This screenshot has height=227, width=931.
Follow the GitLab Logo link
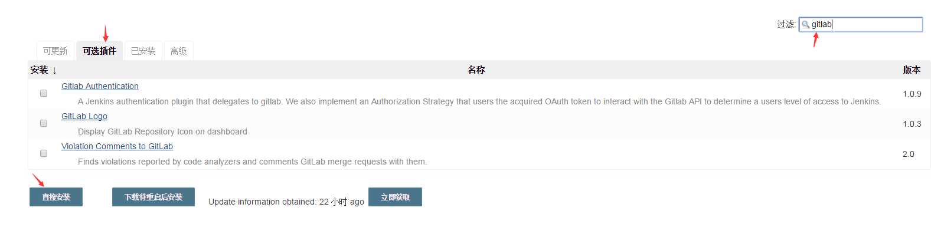tap(84, 116)
